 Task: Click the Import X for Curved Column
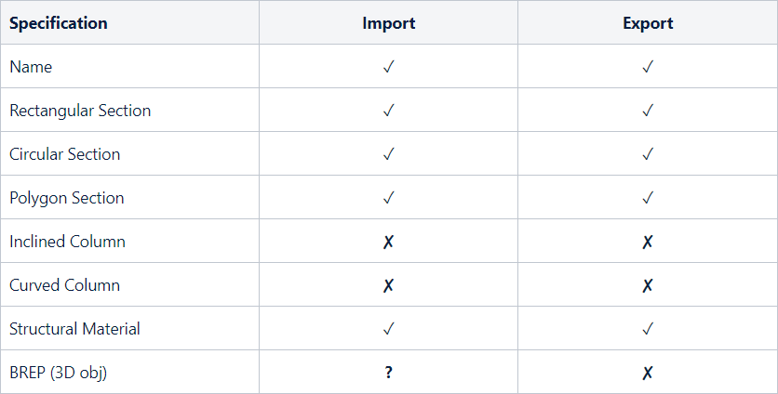click(389, 285)
